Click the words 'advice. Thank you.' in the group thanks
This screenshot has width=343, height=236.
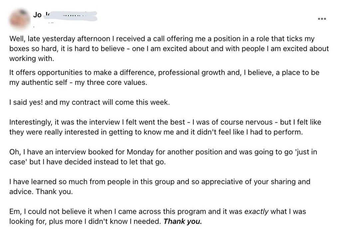tap(41, 191)
